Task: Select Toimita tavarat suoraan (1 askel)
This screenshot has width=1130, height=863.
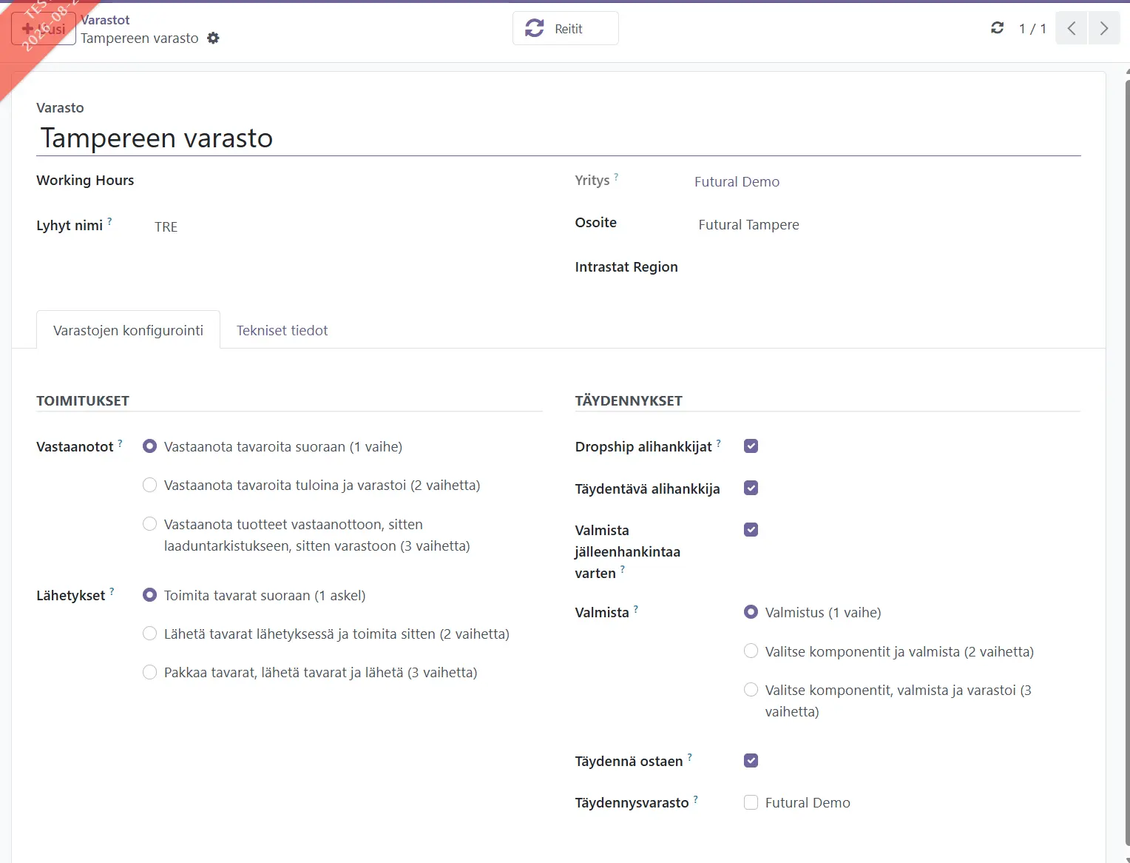Action: [x=149, y=595]
